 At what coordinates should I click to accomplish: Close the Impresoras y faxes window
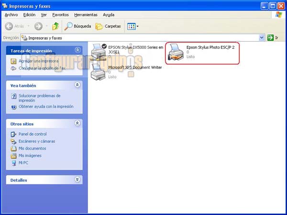[281, 6]
